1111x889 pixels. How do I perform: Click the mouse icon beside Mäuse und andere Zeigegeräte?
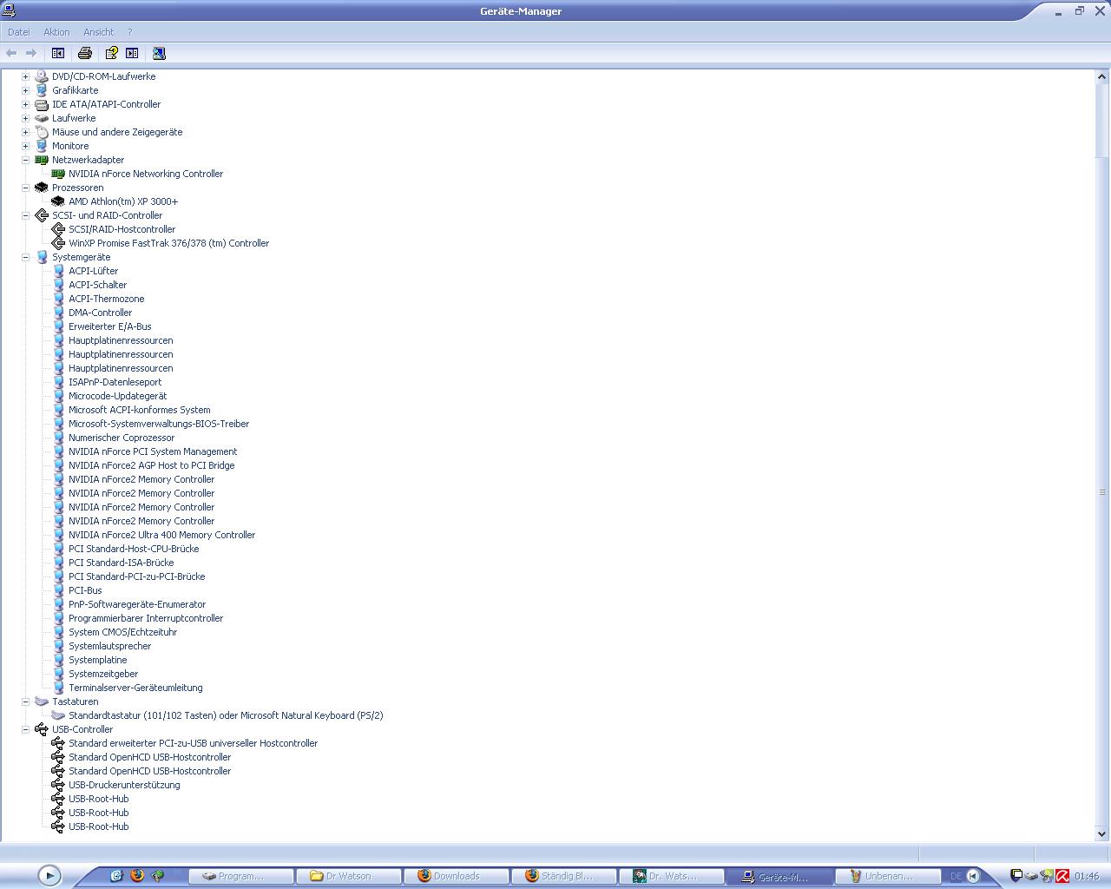[x=41, y=132]
